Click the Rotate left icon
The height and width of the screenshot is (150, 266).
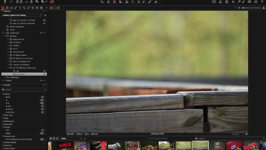coord(17,2)
